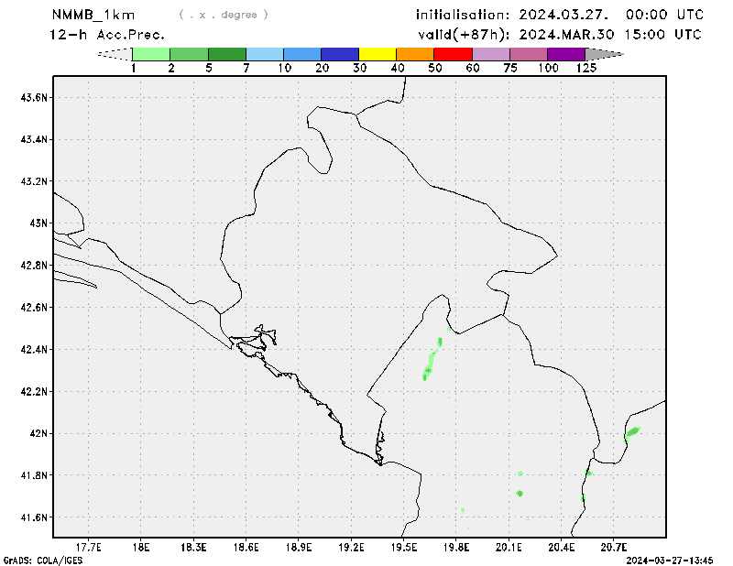Click the 2024-03-27-13:45 timestamp

[x=670, y=559]
